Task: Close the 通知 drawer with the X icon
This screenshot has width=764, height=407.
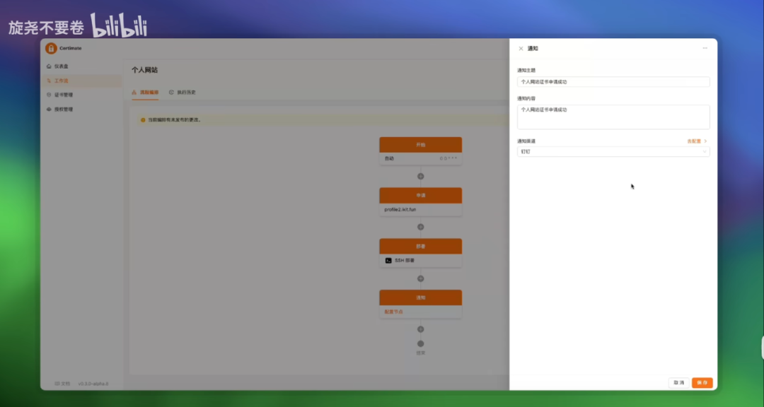Action: [x=521, y=49]
